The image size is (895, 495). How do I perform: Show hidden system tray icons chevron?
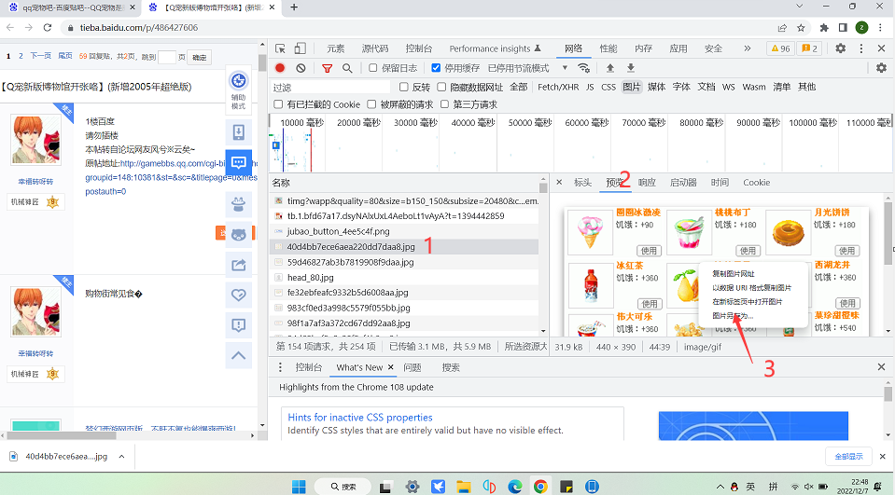coord(720,487)
